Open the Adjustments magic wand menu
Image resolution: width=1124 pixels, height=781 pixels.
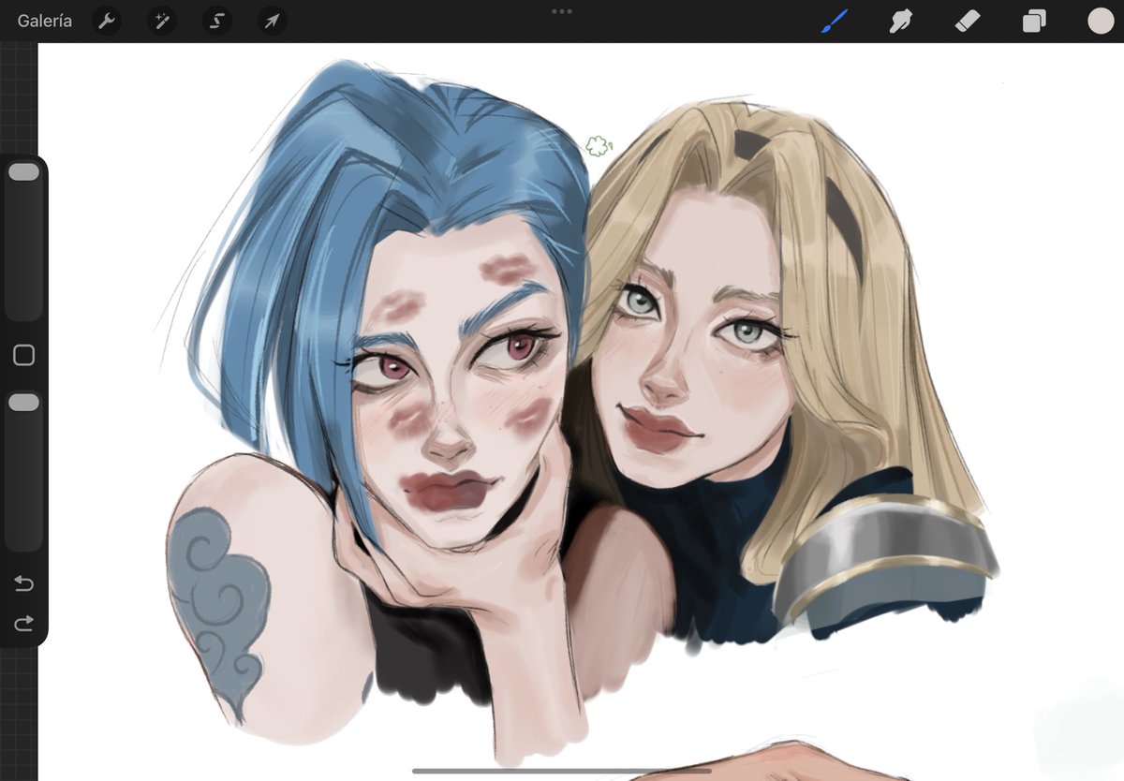(x=162, y=21)
